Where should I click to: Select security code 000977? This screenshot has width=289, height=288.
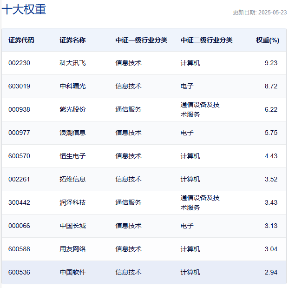pos(19,133)
